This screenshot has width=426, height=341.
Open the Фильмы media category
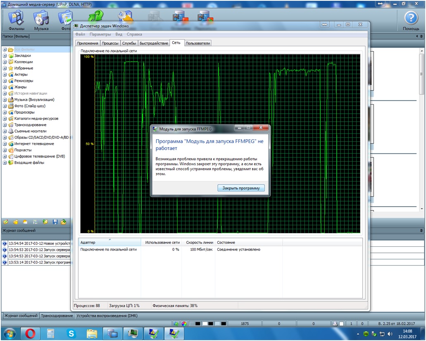[x=16, y=20]
